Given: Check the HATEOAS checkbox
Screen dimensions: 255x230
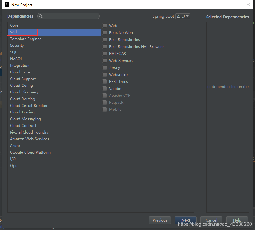Looking at the screenshot, I should coord(104,54).
